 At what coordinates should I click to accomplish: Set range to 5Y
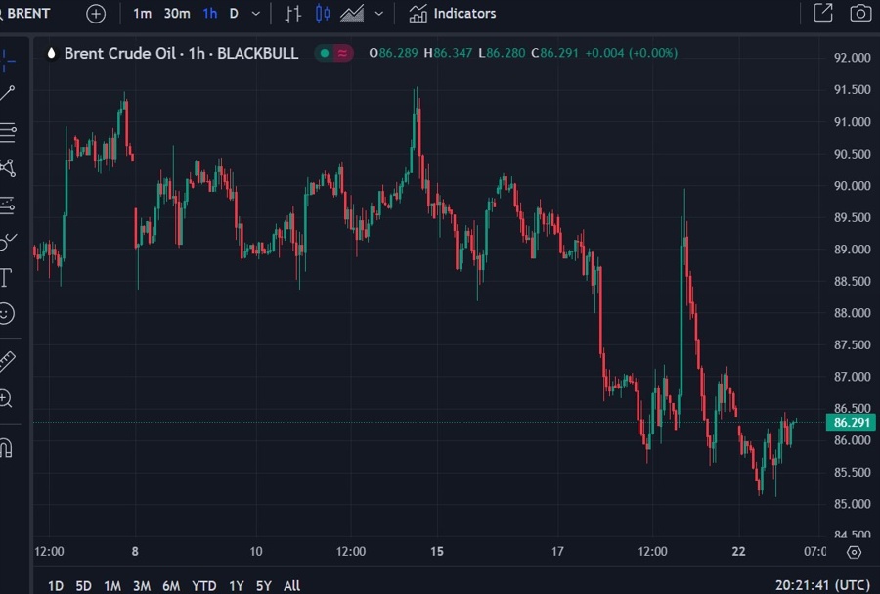264,585
